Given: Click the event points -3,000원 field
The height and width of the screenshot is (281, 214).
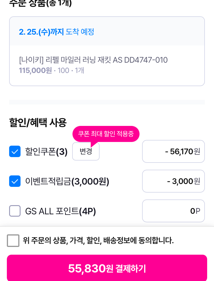Looking at the screenshot, I should (x=173, y=181).
